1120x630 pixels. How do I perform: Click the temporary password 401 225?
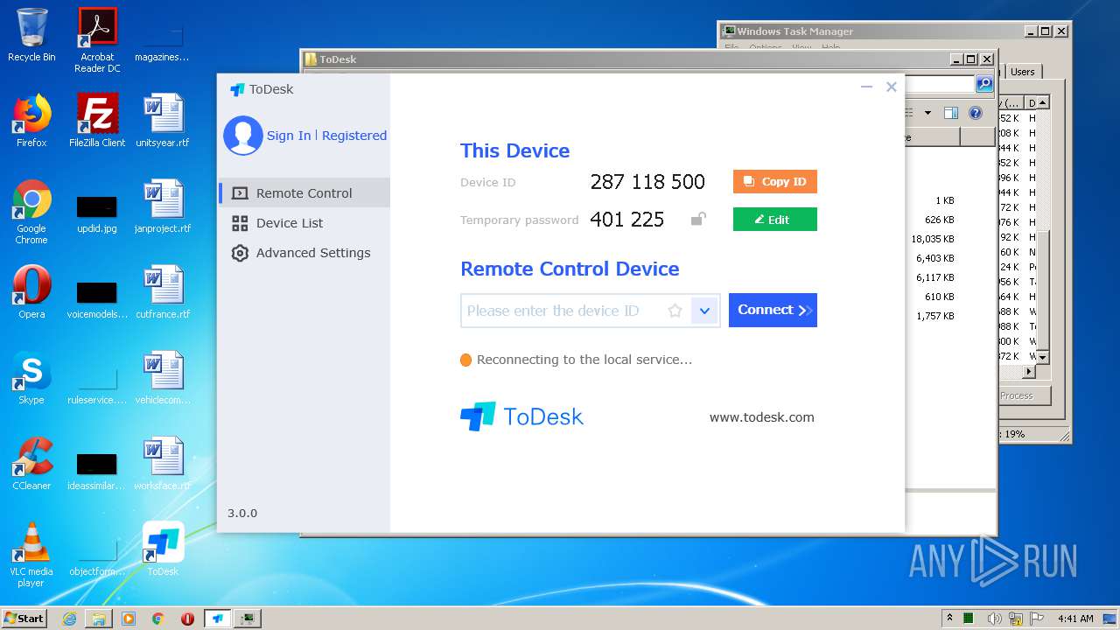pyautogui.click(x=627, y=220)
